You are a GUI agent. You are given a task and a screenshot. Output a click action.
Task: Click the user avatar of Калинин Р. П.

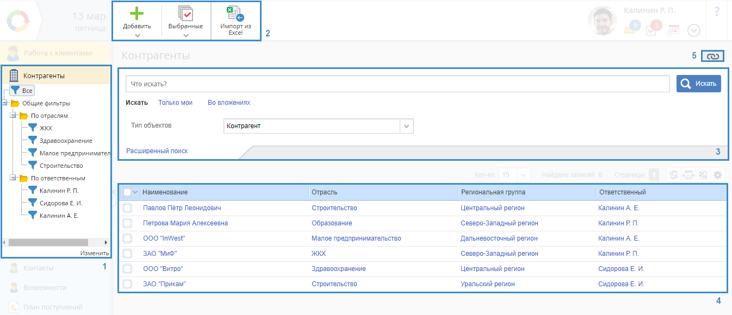[x=602, y=21]
